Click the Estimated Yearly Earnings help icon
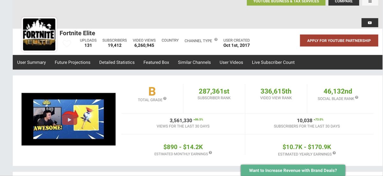383x176 pixels. point(334,153)
